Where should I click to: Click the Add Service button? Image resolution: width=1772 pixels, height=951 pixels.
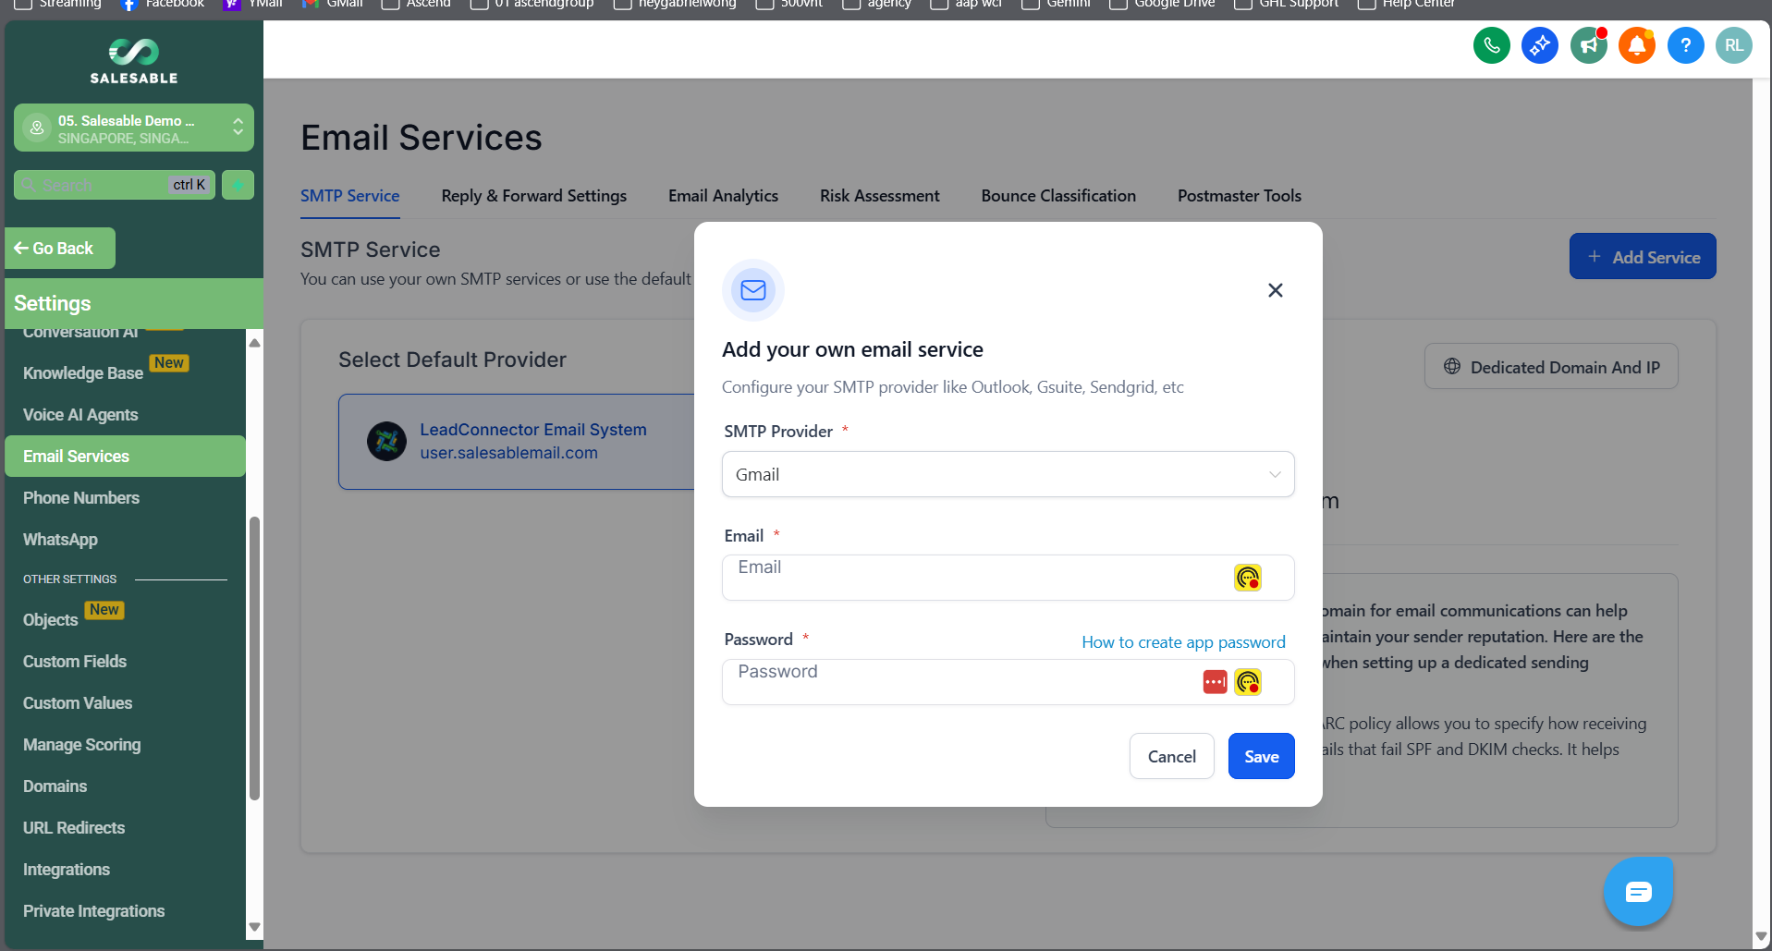pyautogui.click(x=1643, y=256)
